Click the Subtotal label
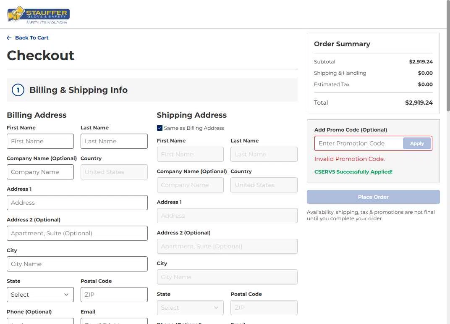Image resolution: width=450 pixels, height=324 pixels. point(324,62)
